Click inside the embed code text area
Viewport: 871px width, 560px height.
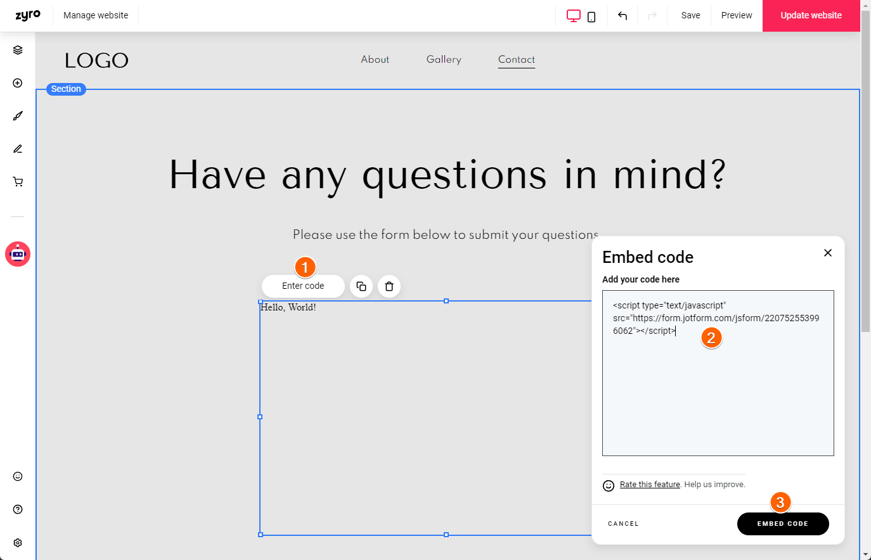coord(718,393)
